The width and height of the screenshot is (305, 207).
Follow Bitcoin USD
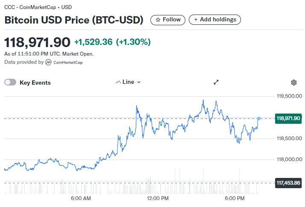168,20
